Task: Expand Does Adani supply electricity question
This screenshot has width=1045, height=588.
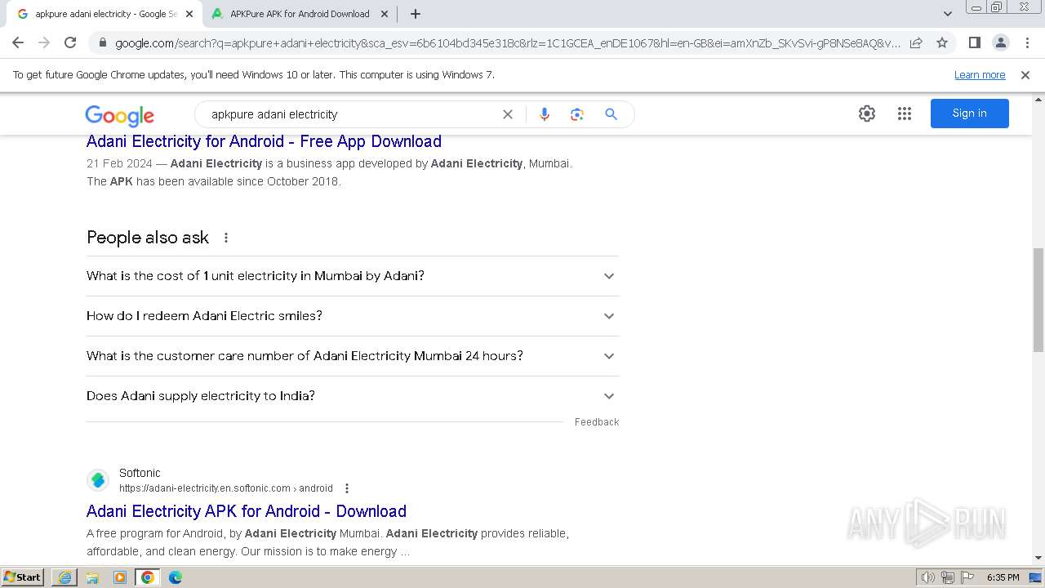Action: pyautogui.click(x=353, y=396)
